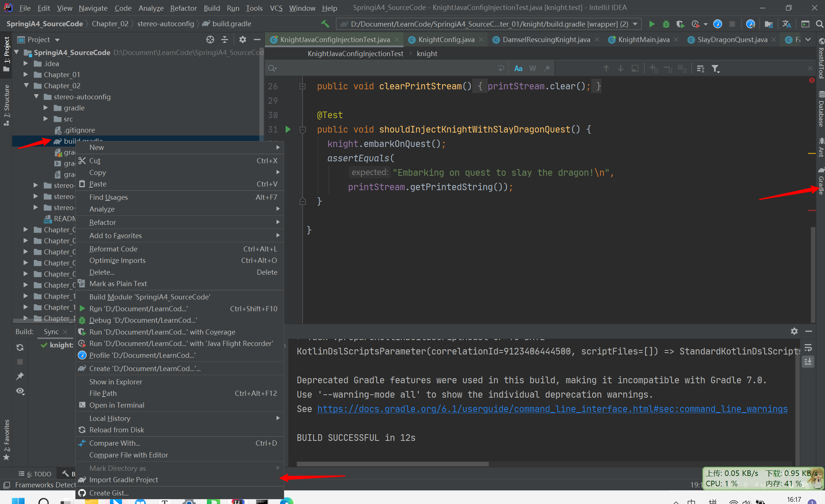825x504 pixels.
Task: Click the Build project hammer icon
Action: (325, 24)
